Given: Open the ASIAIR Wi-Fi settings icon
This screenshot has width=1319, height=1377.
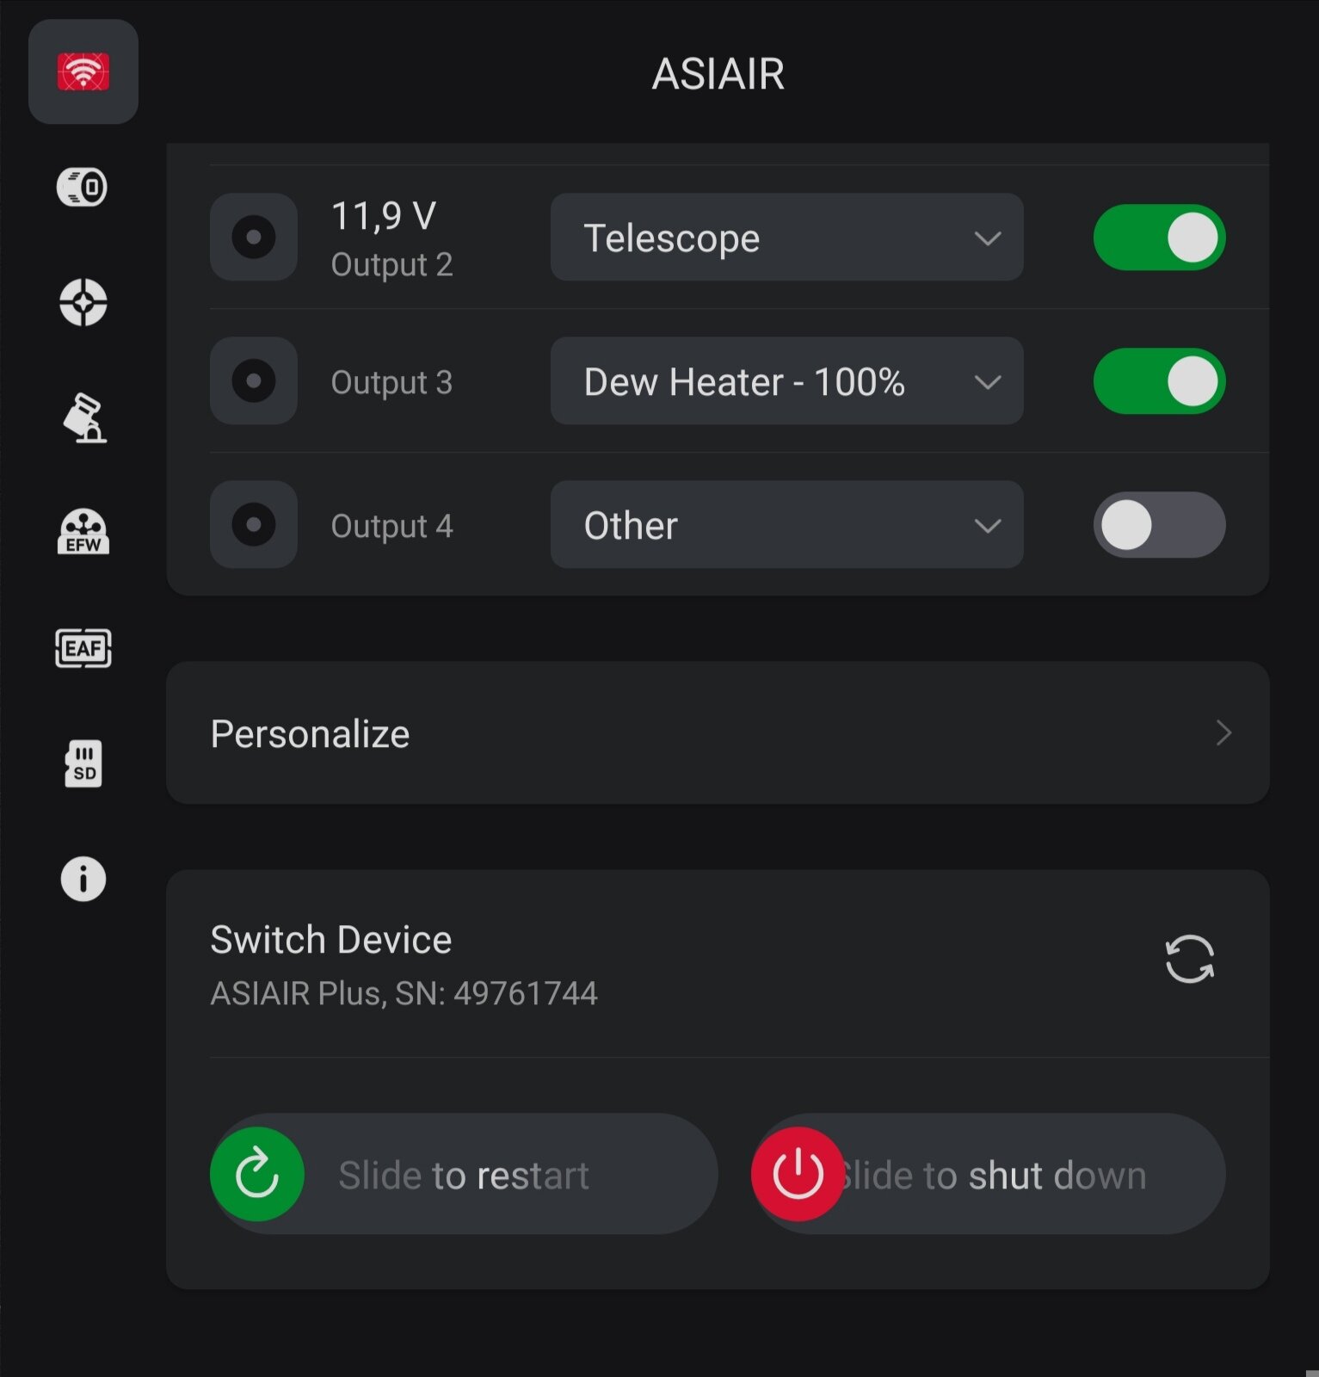Looking at the screenshot, I should [83, 71].
